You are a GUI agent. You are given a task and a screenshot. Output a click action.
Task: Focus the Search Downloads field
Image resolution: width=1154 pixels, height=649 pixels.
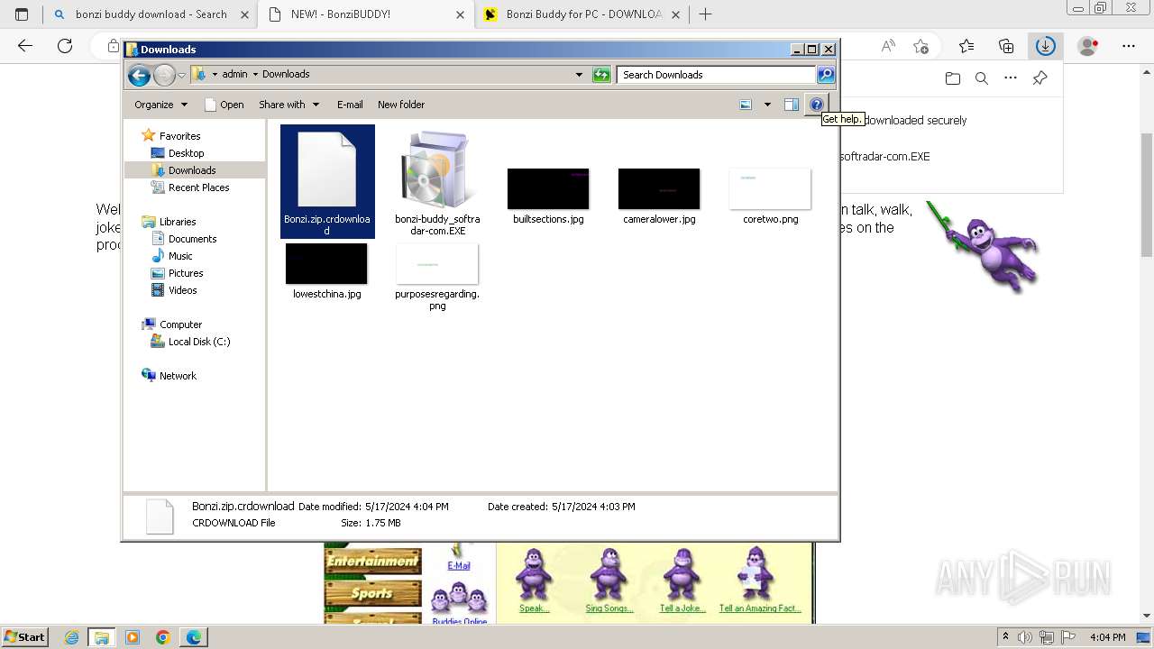pyautogui.click(x=717, y=75)
